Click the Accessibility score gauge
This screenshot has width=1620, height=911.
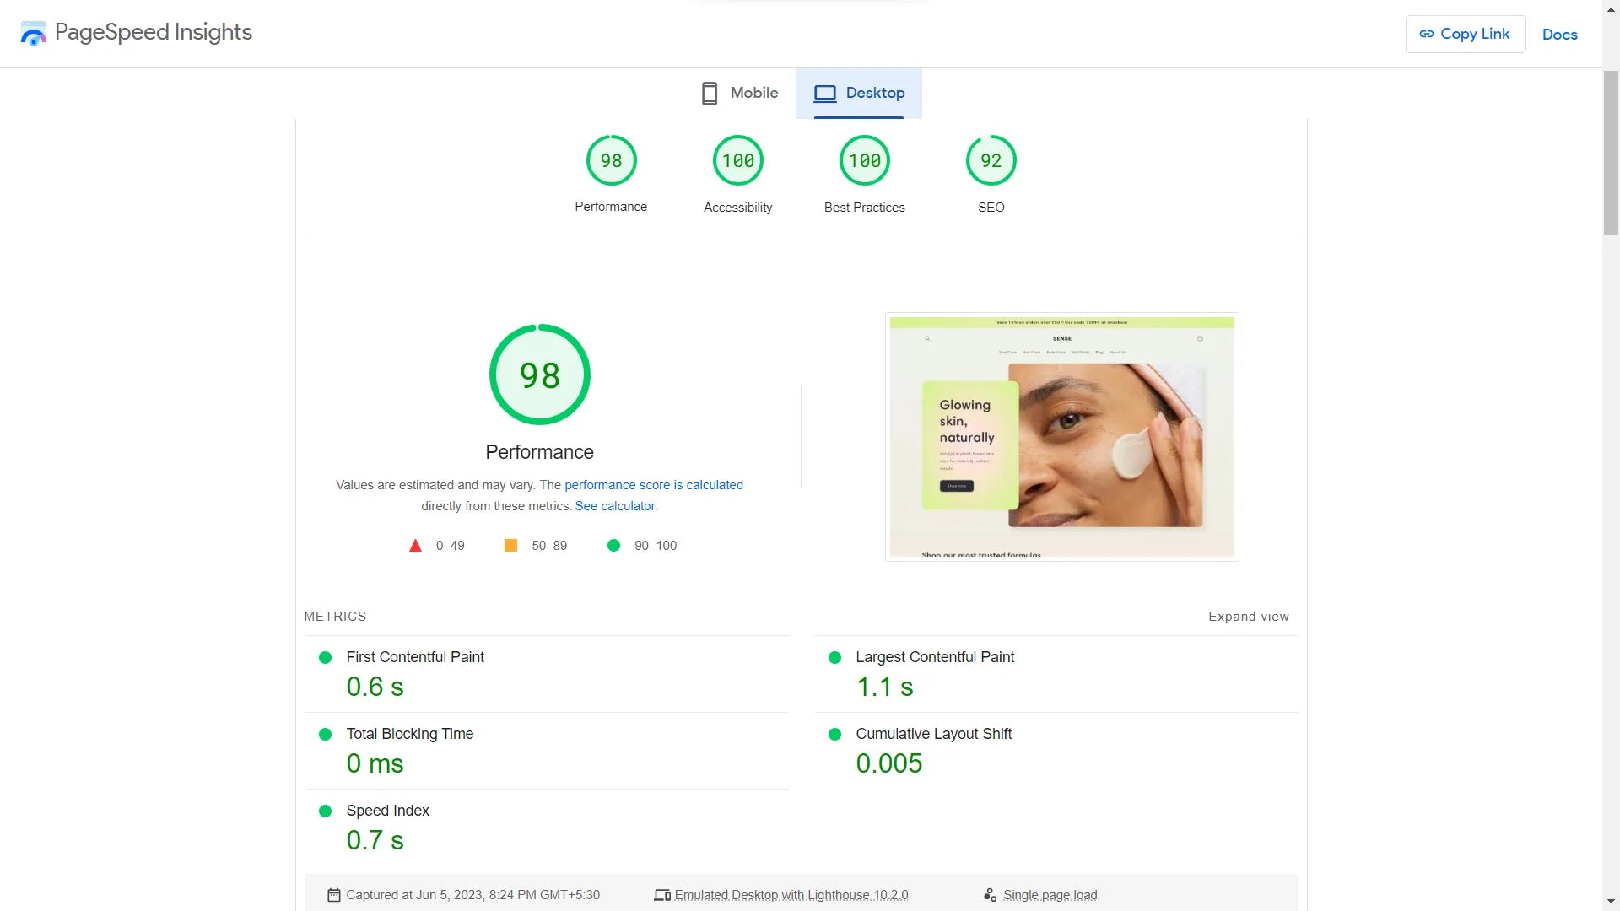pyautogui.click(x=737, y=160)
